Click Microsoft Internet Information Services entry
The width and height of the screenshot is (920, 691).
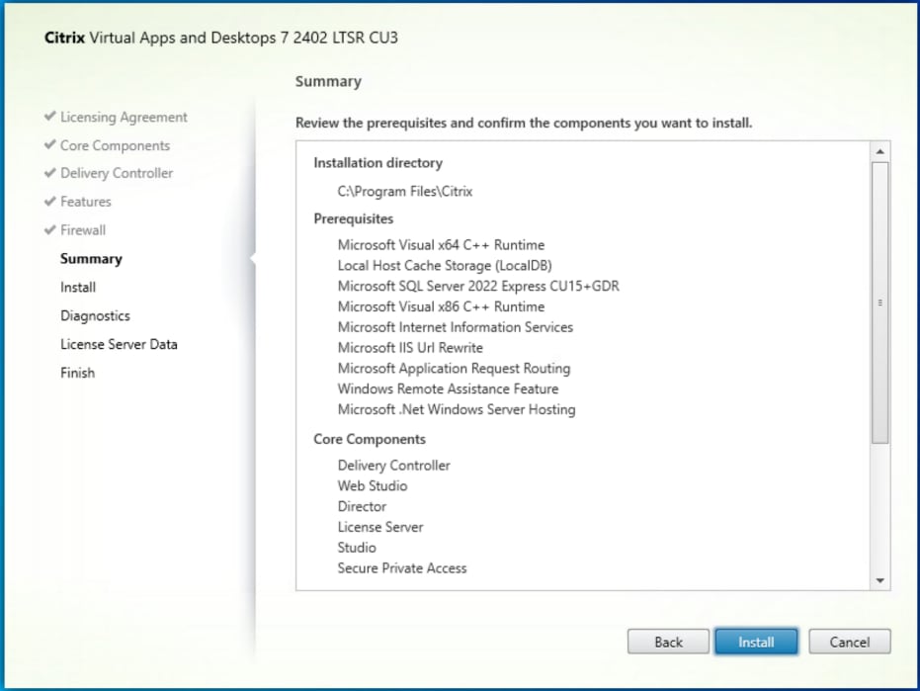click(456, 327)
